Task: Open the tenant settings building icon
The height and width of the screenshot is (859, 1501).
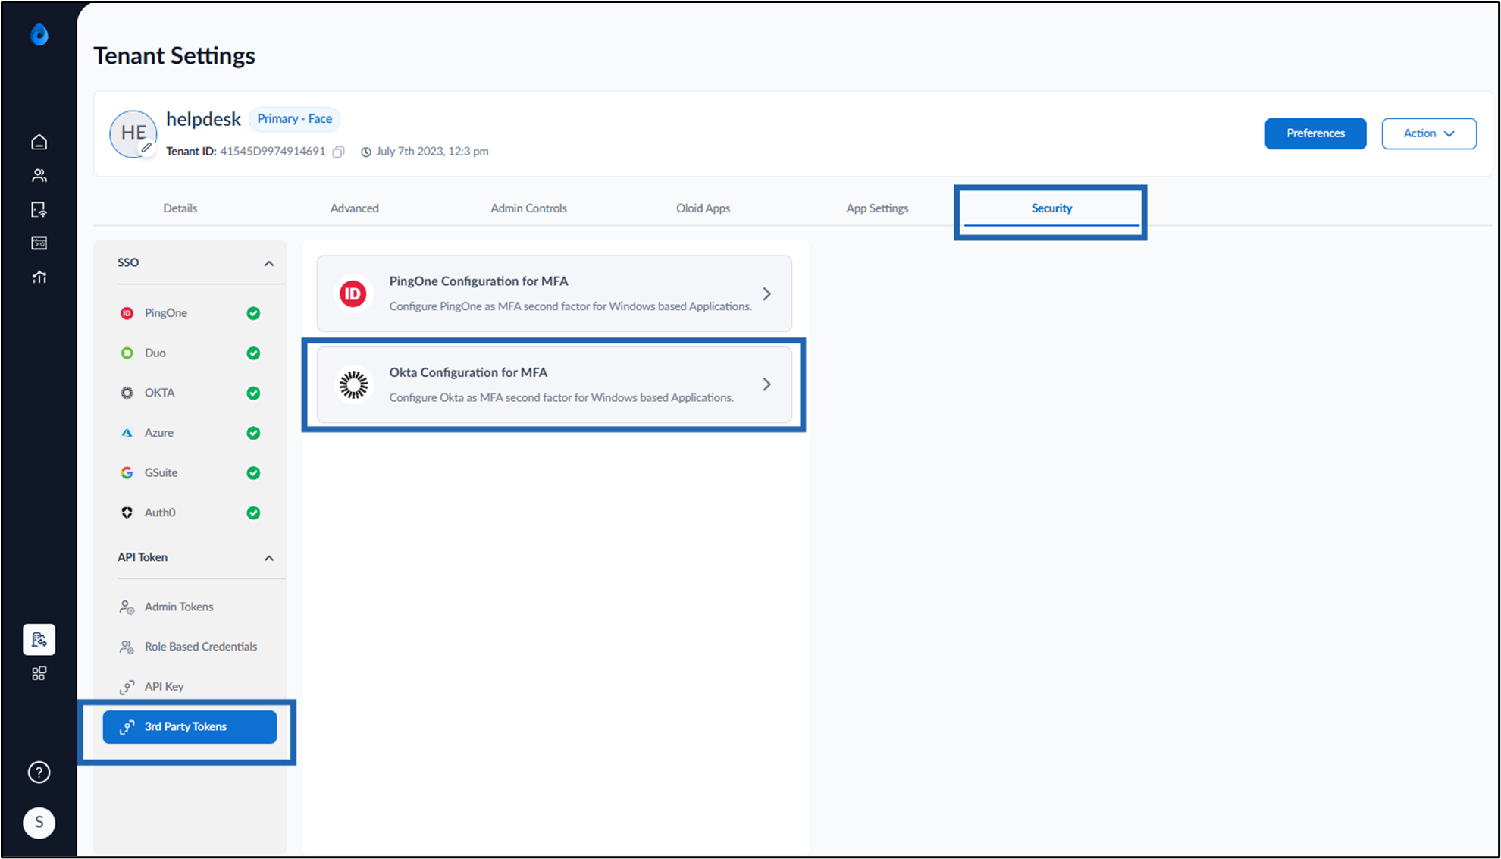Action: (x=39, y=640)
